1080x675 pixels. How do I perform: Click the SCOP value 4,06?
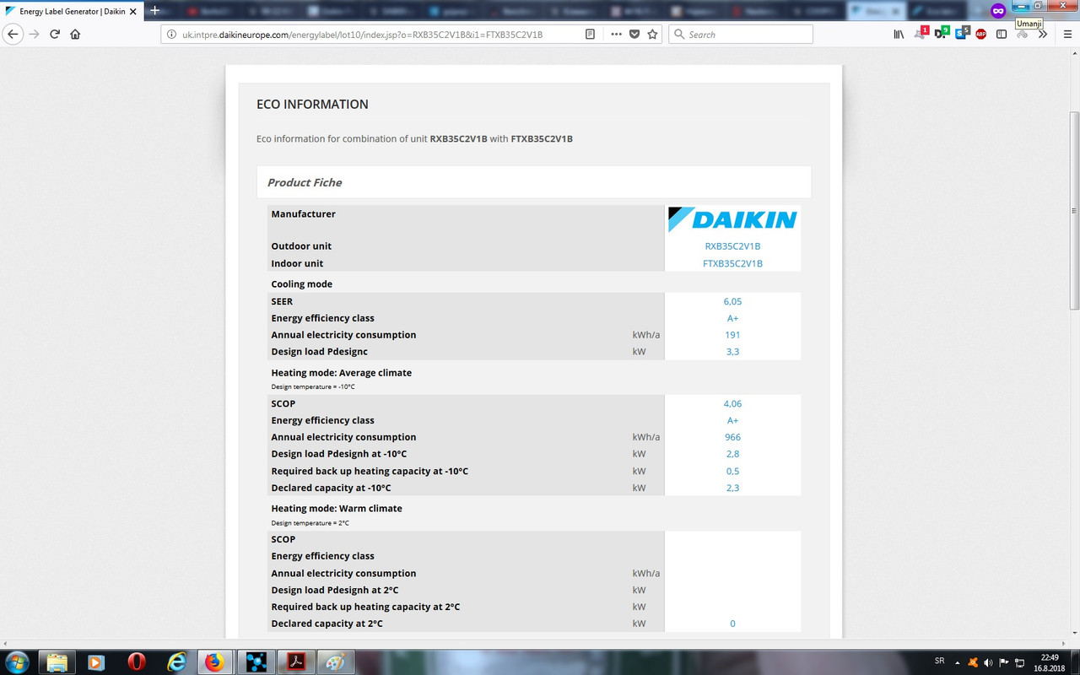coord(732,403)
